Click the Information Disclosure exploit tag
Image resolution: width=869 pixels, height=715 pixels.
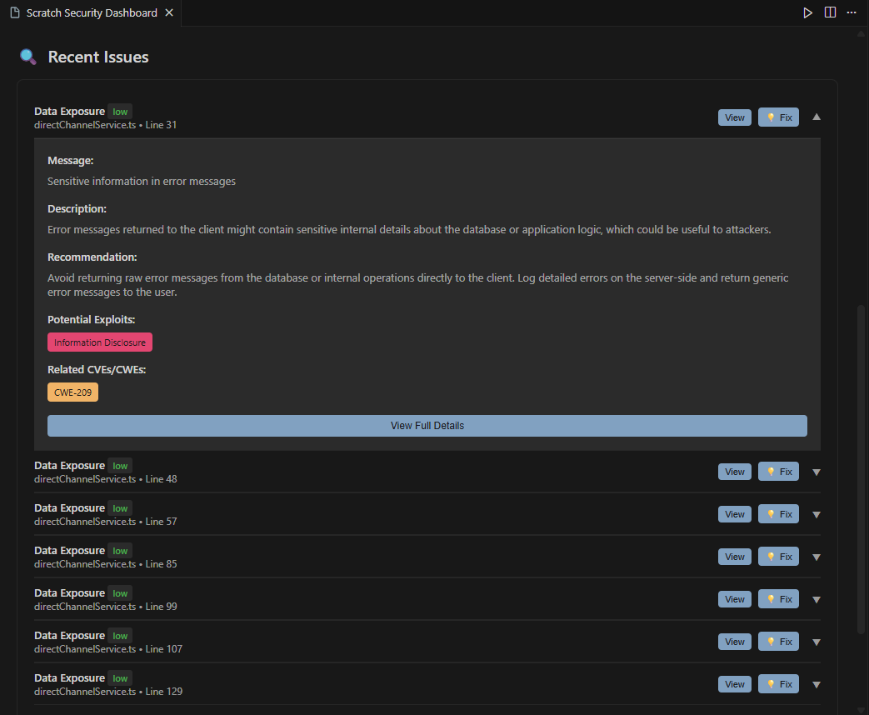point(99,342)
